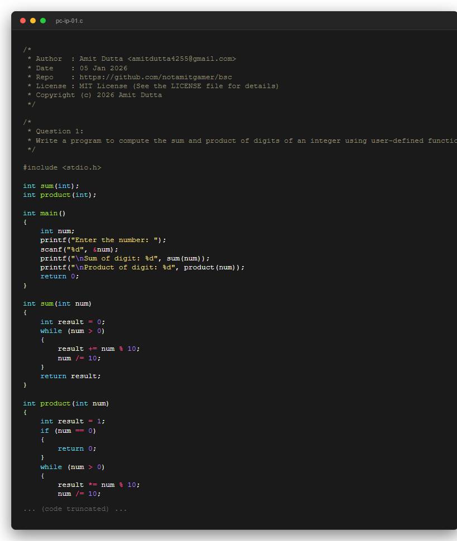Viewport: 457px width, 541px height.
Task: Click the Date line '05 Jan 2026'
Action: (x=78, y=68)
